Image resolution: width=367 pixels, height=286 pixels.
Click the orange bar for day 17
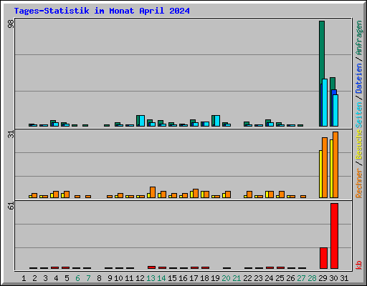point(196,193)
